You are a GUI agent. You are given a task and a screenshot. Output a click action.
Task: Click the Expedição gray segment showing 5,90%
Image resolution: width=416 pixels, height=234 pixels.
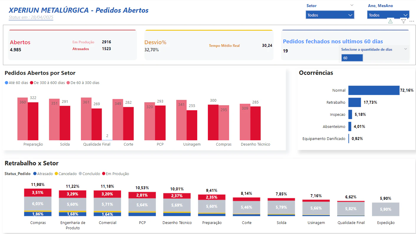[386, 210]
